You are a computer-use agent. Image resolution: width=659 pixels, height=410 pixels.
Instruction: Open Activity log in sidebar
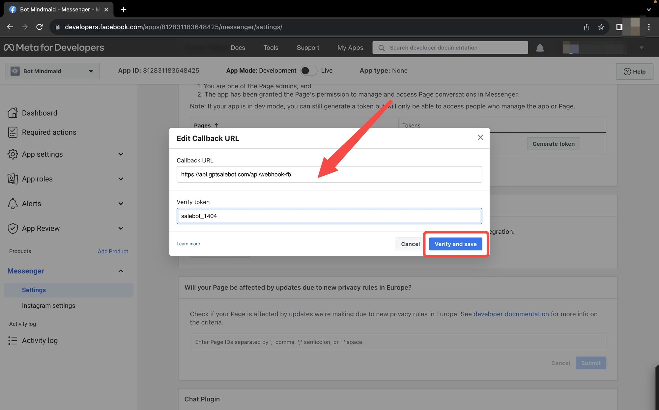(x=40, y=340)
